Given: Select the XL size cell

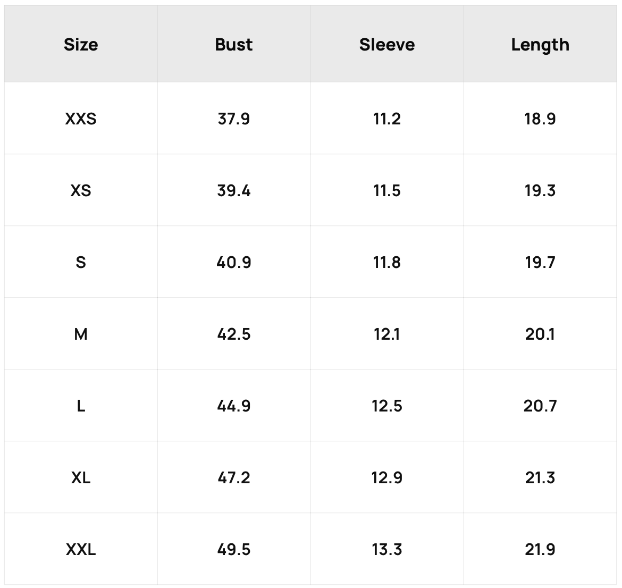Looking at the screenshot, I should [x=81, y=478].
